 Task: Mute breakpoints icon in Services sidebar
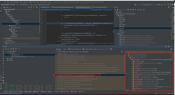pyautogui.click(x=3, y=74)
